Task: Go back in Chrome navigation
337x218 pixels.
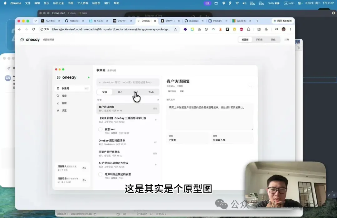Action: 20,29
